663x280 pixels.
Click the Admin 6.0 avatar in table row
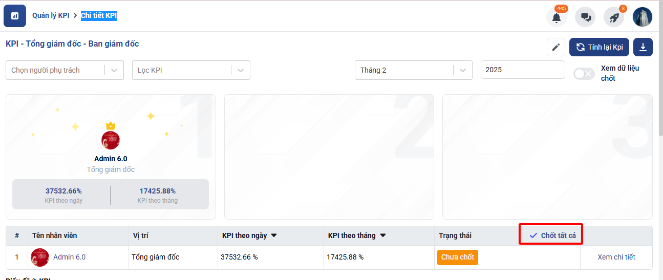pos(40,257)
